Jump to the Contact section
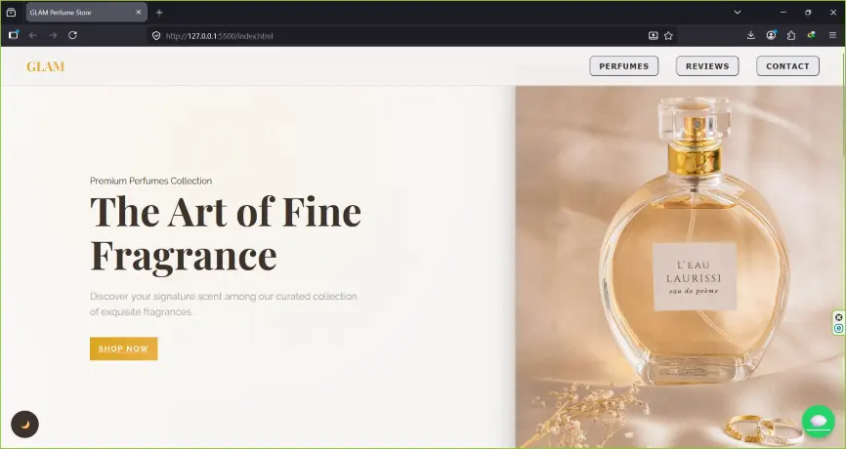Viewport: 846px width, 449px height. pos(787,65)
